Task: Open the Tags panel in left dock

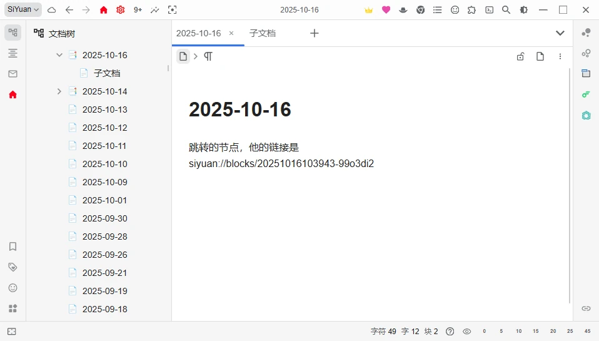Action: point(13,267)
